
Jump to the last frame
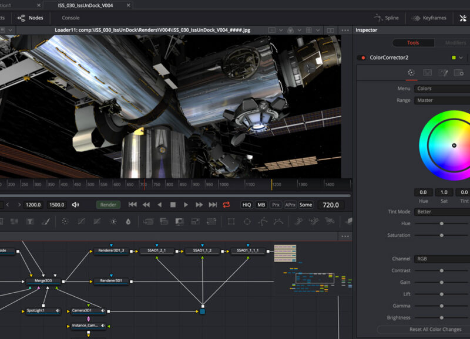213,205
